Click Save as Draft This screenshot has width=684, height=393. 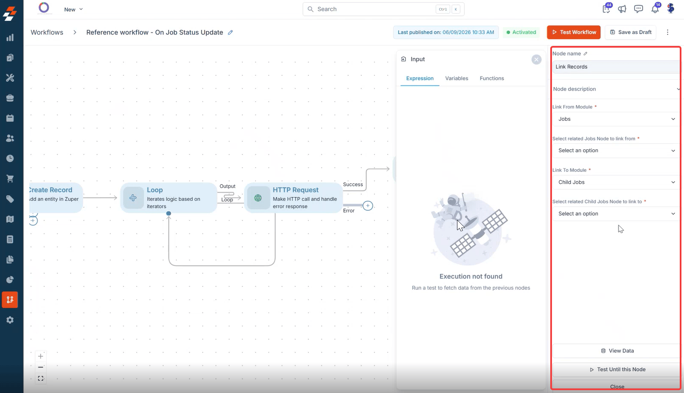point(631,32)
